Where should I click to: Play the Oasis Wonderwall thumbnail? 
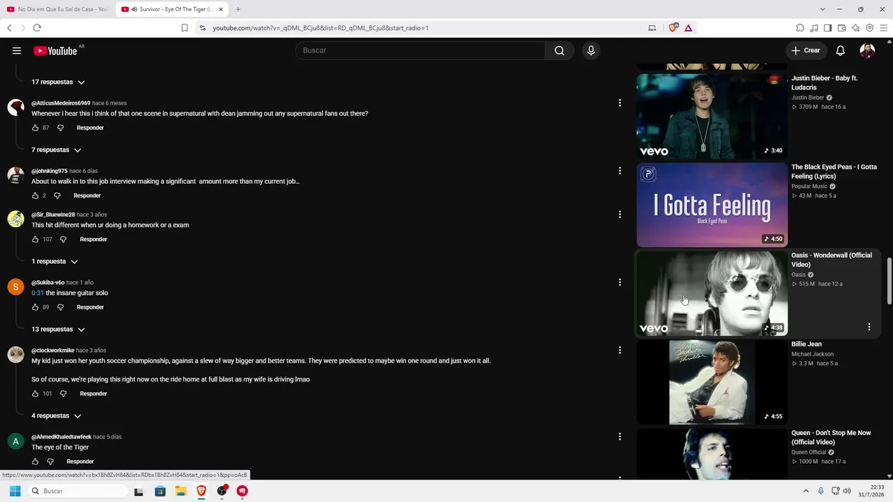(712, 293)
